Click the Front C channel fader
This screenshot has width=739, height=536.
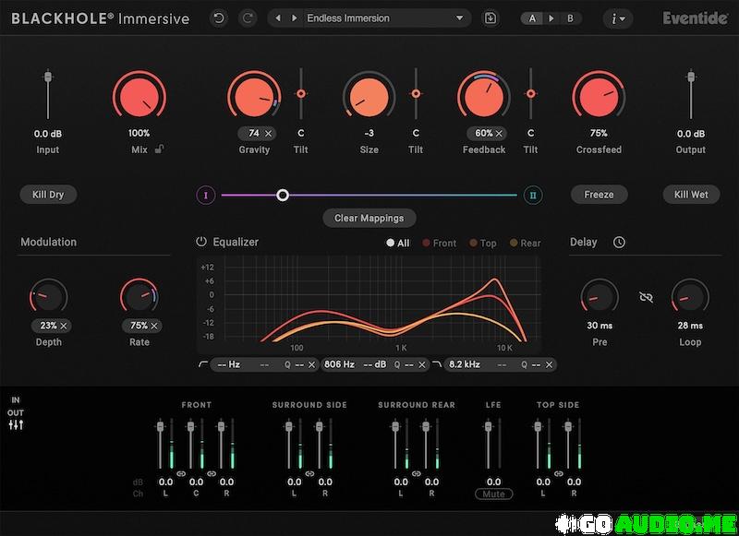pos(190,426)
